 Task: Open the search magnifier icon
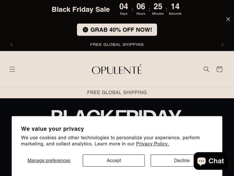[x=206, y=69]
